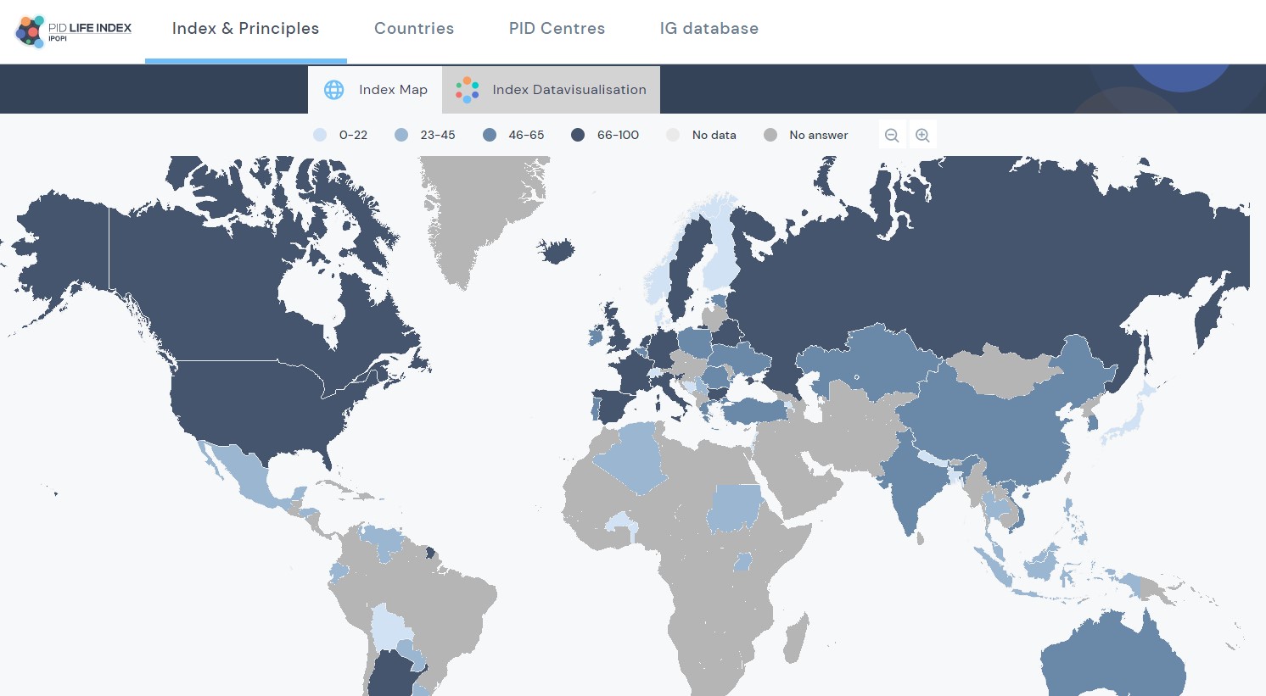Image resolution: width=1266 pixels, height=696 pixels.
Task: Click the No data legend dot
Action: coord(673,135)
